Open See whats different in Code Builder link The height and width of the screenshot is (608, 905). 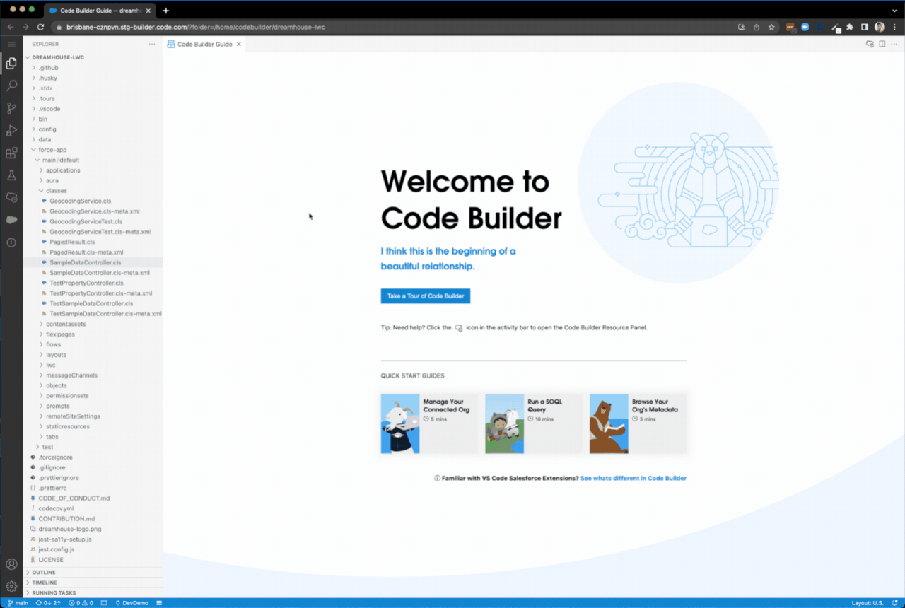[x=633, y=478]
